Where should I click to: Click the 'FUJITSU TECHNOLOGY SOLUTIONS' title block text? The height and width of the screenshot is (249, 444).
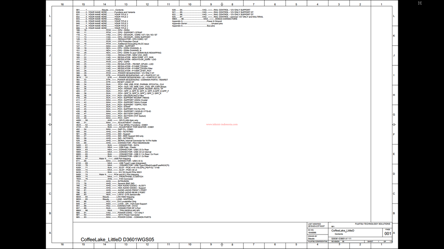pos(373,224)
